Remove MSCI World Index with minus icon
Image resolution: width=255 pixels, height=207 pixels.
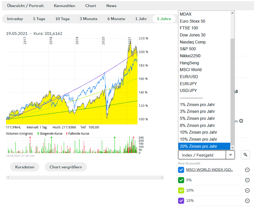tap(247, 170)
